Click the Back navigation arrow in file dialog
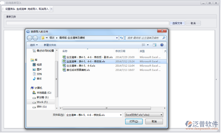 pyautogui.click(x=30, y=38)
